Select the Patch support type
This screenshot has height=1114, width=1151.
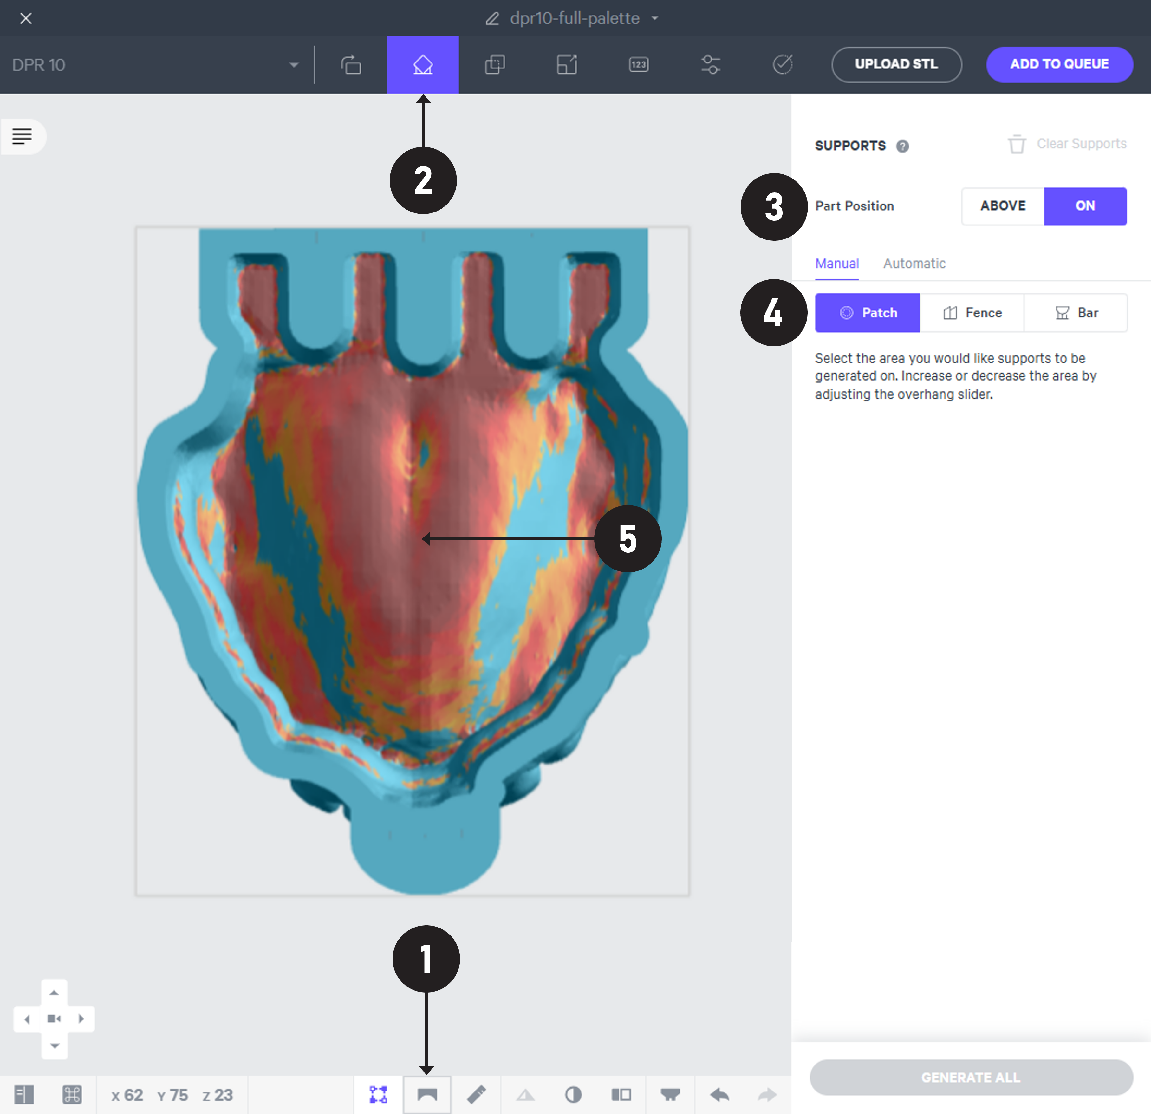(867, 313)
